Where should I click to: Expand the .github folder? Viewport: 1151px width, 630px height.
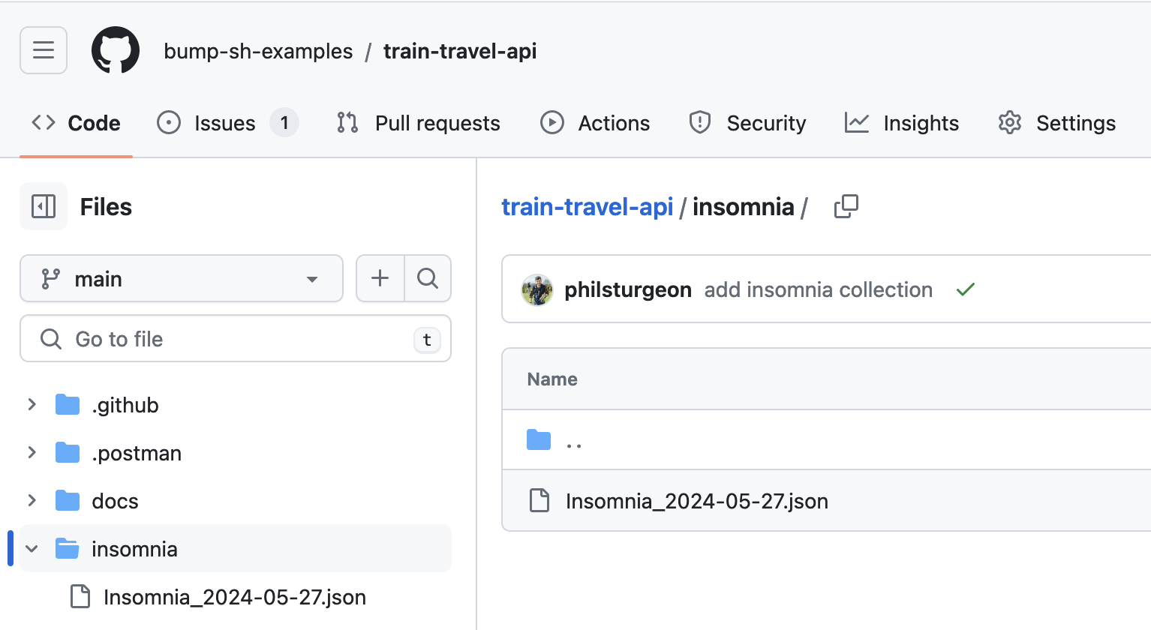click(x=32, y=405)
